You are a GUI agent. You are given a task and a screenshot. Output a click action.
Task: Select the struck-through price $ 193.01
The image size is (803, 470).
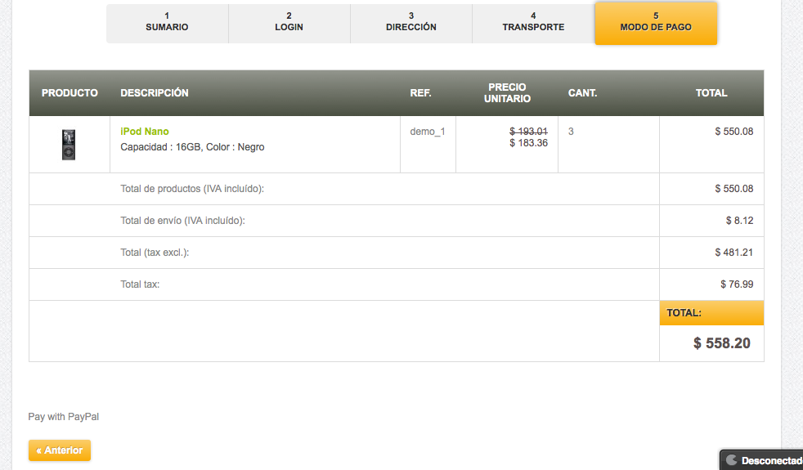click(528, 132)
